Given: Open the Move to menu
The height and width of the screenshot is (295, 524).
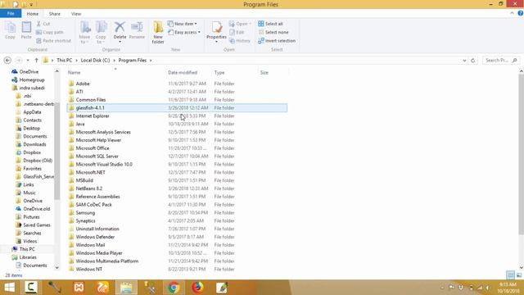Looking at the screenshot, I should [84, 33].
